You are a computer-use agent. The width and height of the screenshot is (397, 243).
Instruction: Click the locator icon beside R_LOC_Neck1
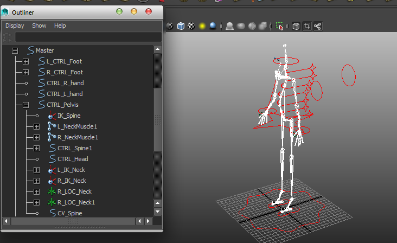pyautogui.click(x=52, y=202)
